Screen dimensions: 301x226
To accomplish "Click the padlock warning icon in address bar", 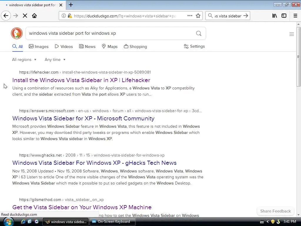I will point(70,16).
